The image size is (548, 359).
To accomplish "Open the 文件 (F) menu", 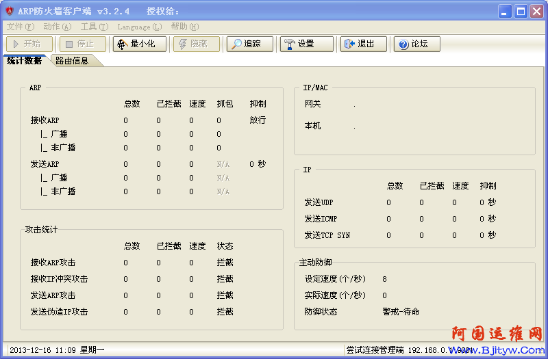I will pyautogui.click(x=20, y=27).
